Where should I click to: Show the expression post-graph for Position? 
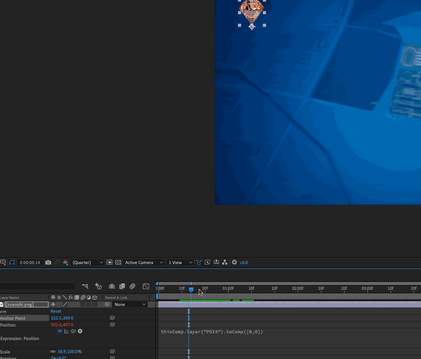tap(66, 331)
